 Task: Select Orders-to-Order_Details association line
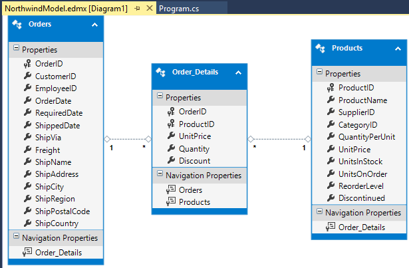point(128,139)
